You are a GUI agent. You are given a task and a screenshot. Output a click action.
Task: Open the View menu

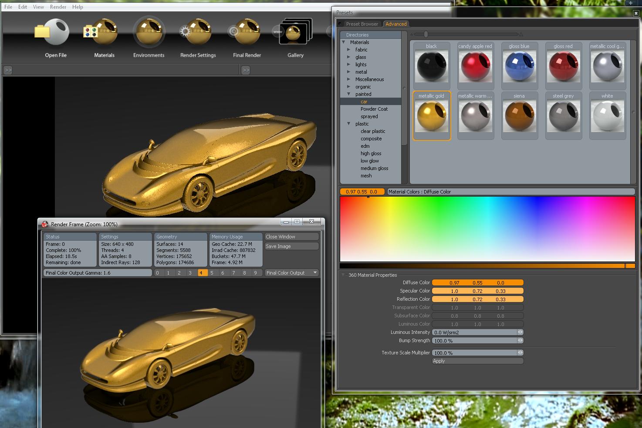38,7
